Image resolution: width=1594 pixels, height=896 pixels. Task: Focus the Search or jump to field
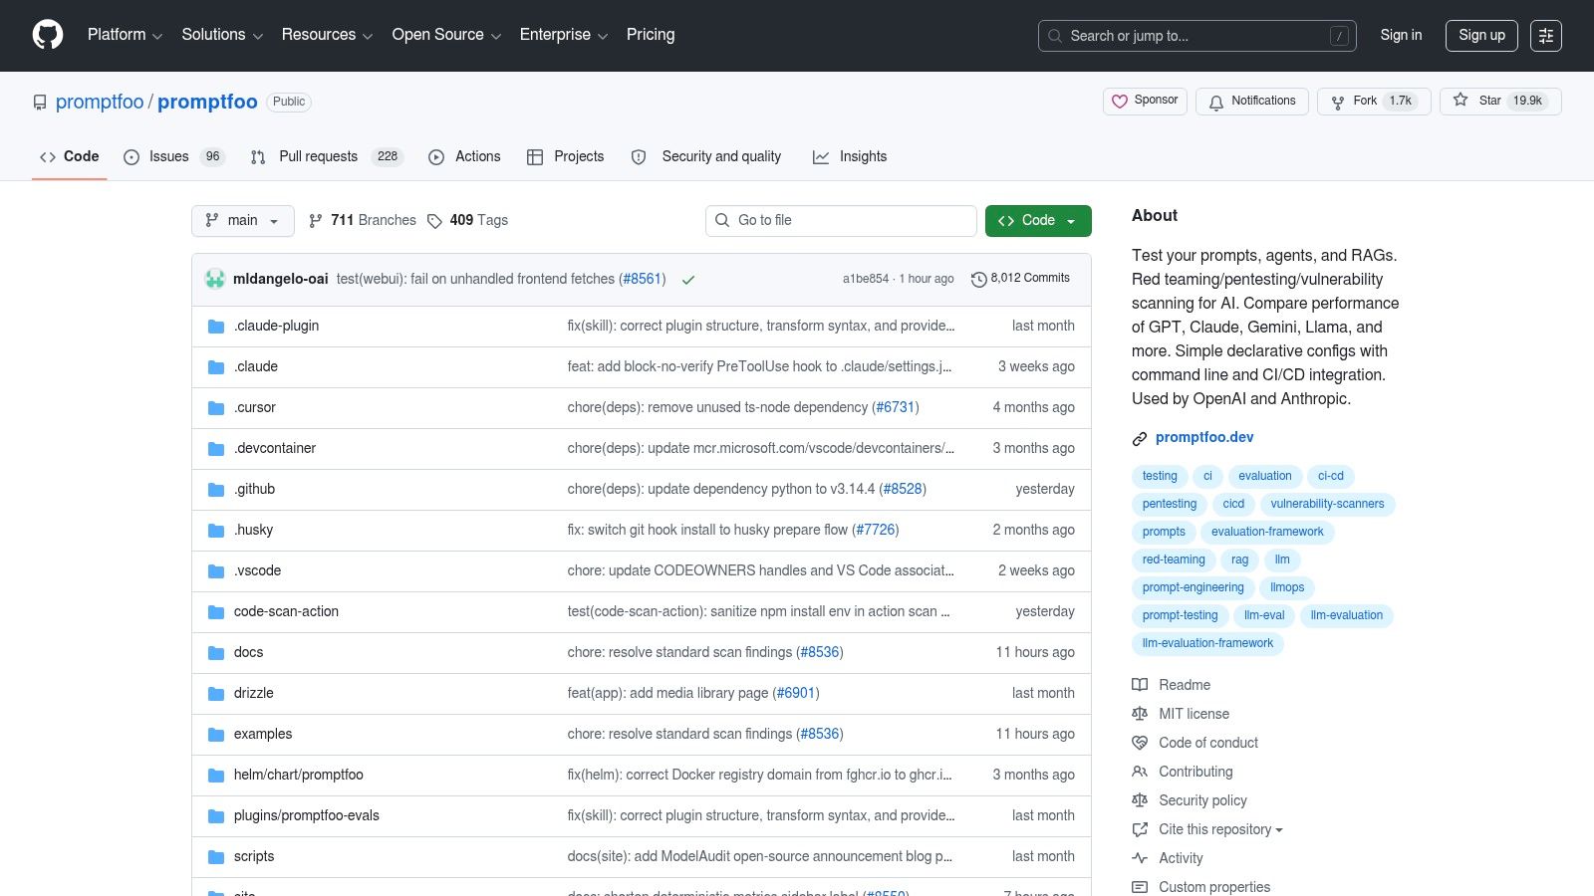point(1197,36)
